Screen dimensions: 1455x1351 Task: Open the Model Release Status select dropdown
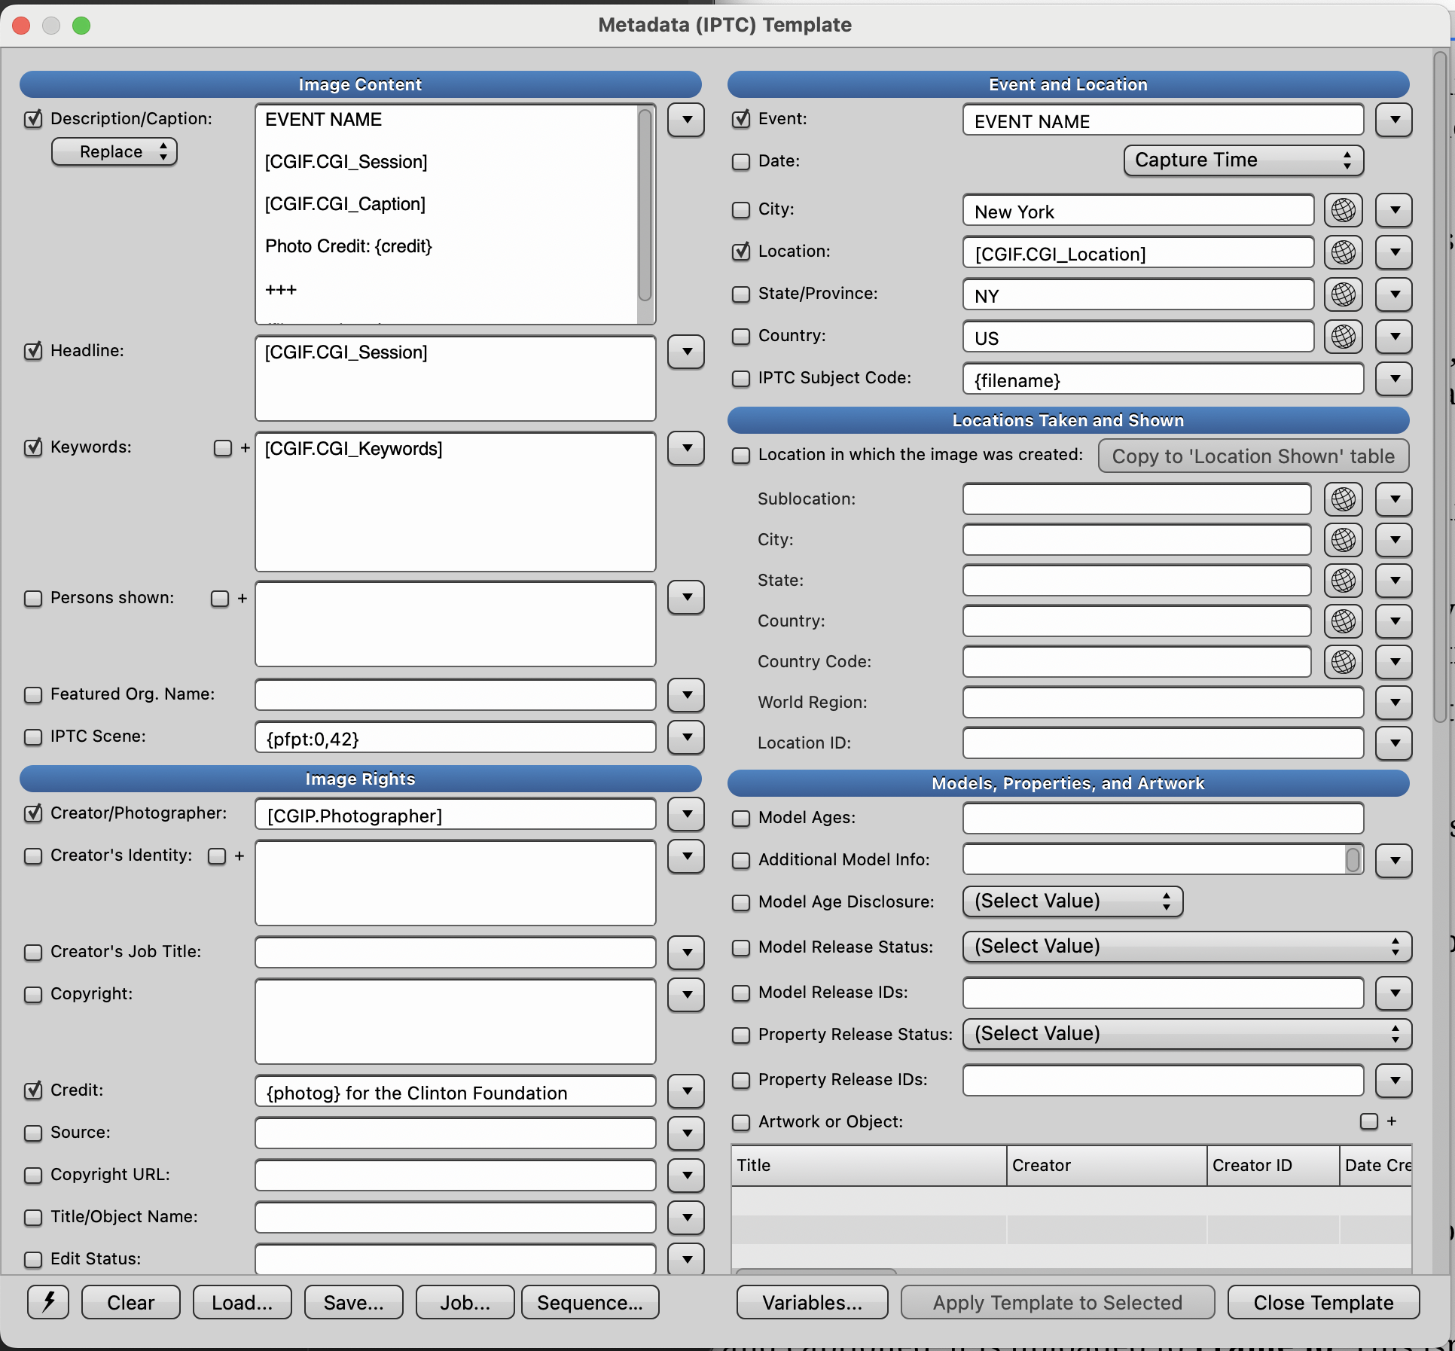pyautogui.click(x=1186, y=947)
